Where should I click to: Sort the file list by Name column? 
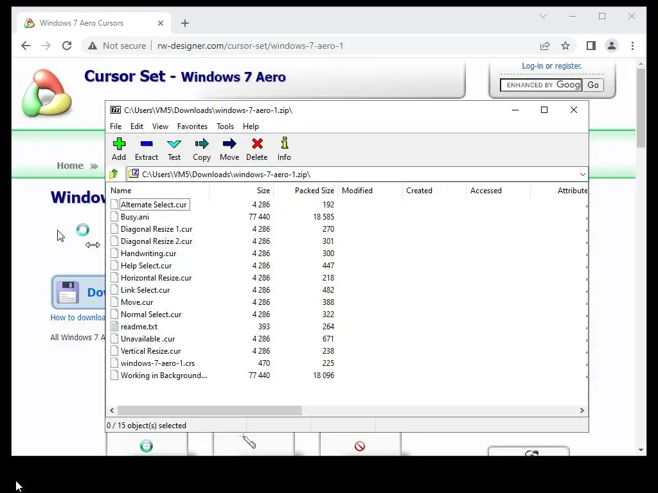[x=157, y=190]
